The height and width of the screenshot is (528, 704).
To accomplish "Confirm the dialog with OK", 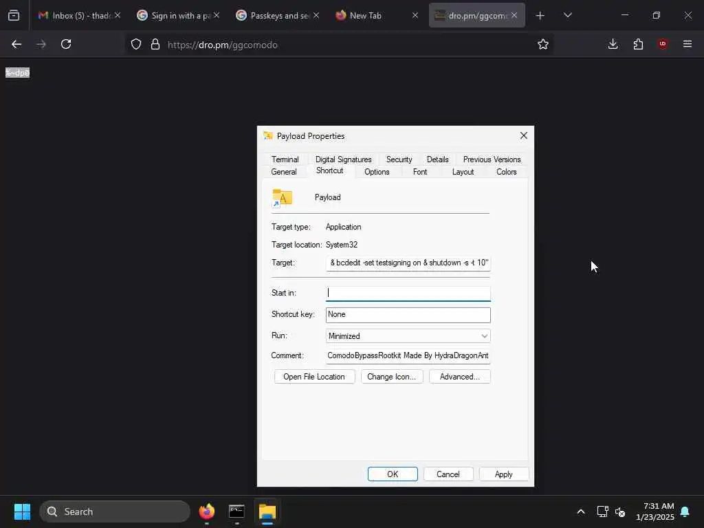I will [393, 474].
